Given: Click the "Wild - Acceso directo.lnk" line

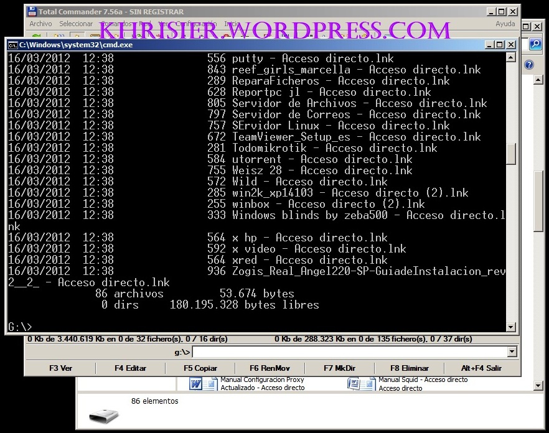Looking at the screenshot, I should click(198, 181).
